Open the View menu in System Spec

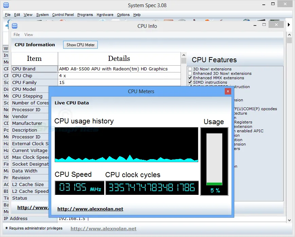(28, 15)
